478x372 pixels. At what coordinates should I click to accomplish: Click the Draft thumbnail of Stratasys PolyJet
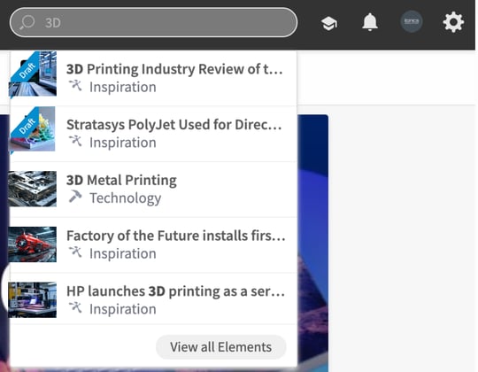33,129
